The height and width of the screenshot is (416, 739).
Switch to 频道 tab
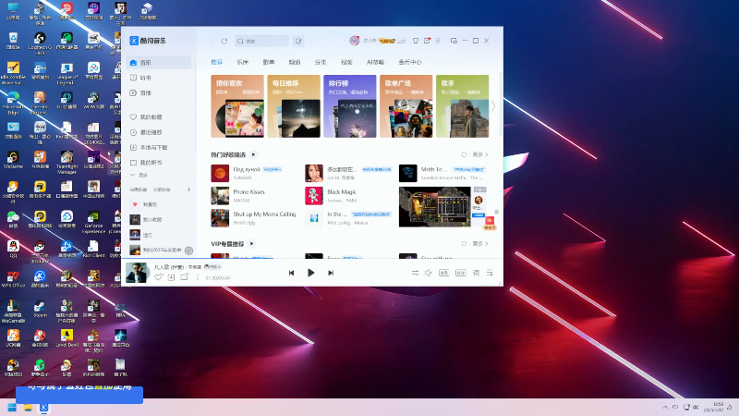[295, 62]
